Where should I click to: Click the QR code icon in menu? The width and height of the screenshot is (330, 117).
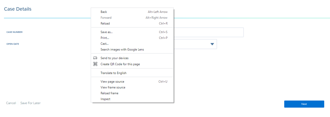(x=95, y=64)
